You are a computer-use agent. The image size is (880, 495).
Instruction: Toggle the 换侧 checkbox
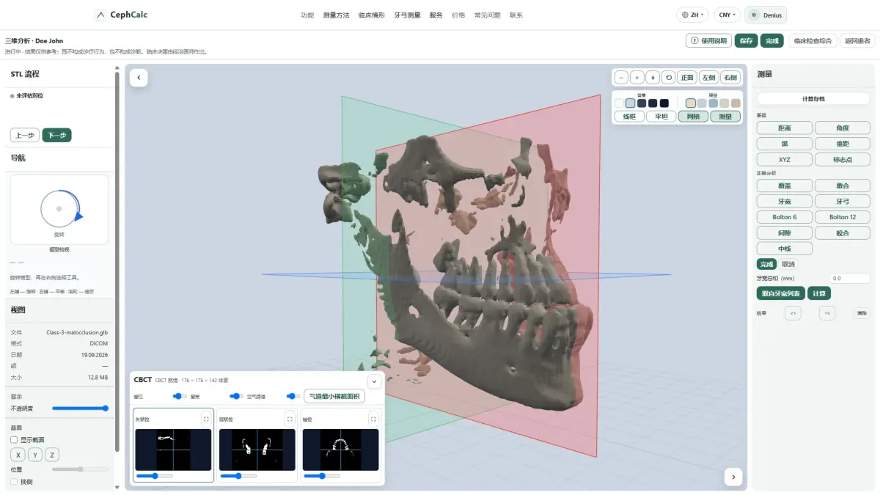14,482
